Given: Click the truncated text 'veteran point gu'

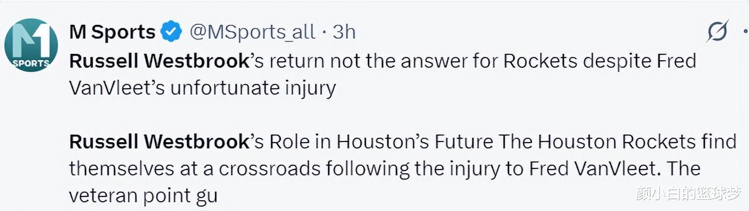Looking at the screenshot, I should (143, 195).
